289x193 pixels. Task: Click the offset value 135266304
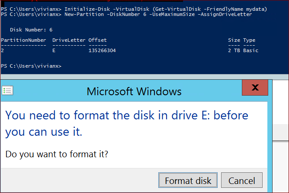coord(102,50)
